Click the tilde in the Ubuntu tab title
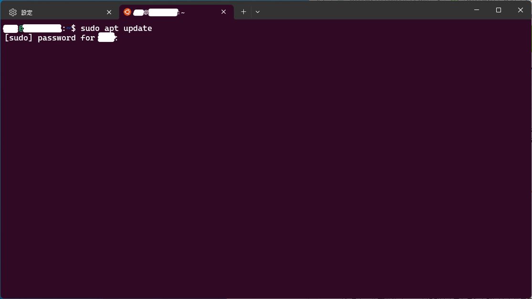Screen dimensions: 532x299 pos(184,13)
